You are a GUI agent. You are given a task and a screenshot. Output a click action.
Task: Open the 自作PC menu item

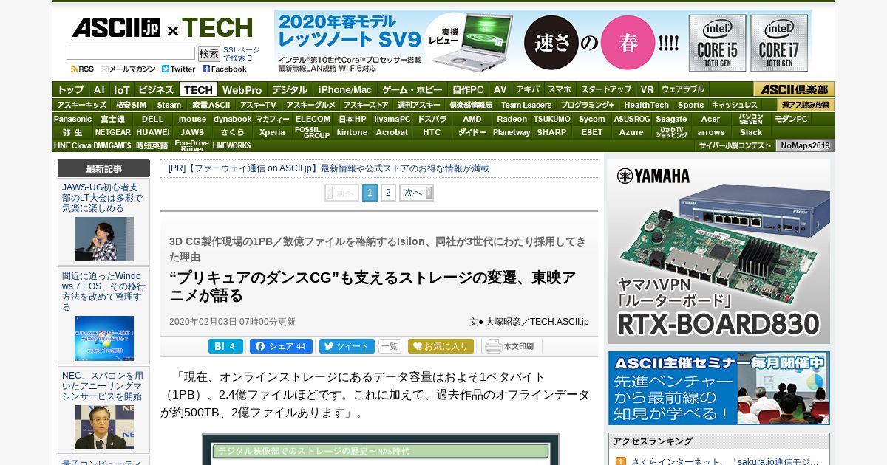click(469, 89)
